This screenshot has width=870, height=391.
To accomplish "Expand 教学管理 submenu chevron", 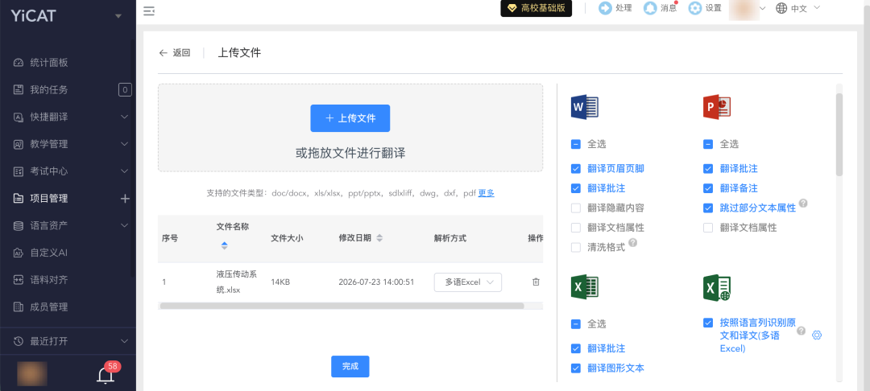I will click(125, 144).
